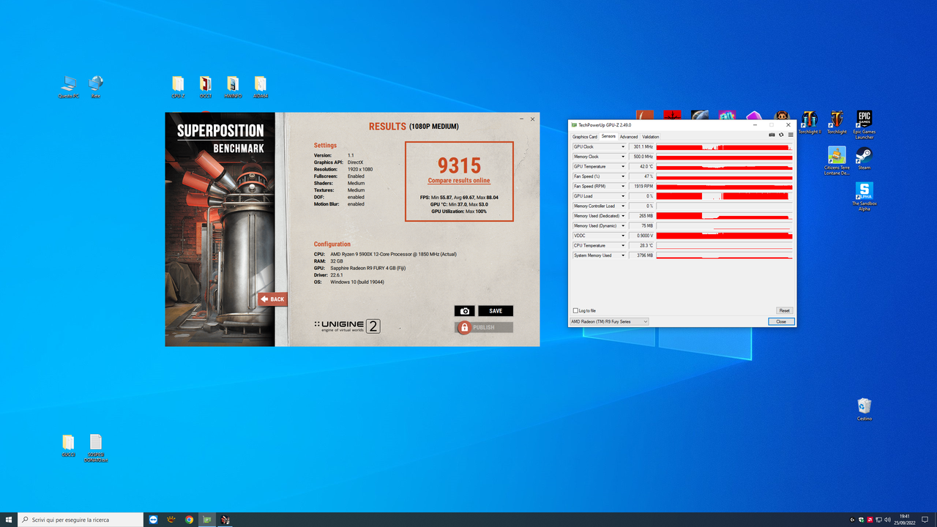937x527 pixels.
Task: Open Chrome from the taskbar
Action: coord(189,520)
